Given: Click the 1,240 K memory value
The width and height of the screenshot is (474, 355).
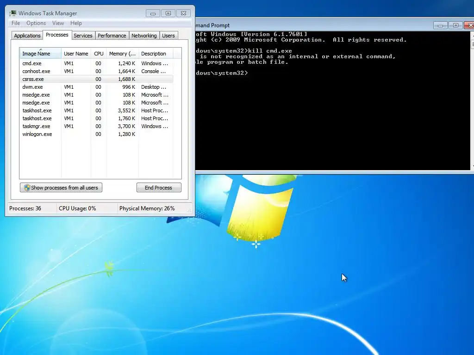Looking at the screenshot, I should [x=126, y=63].
